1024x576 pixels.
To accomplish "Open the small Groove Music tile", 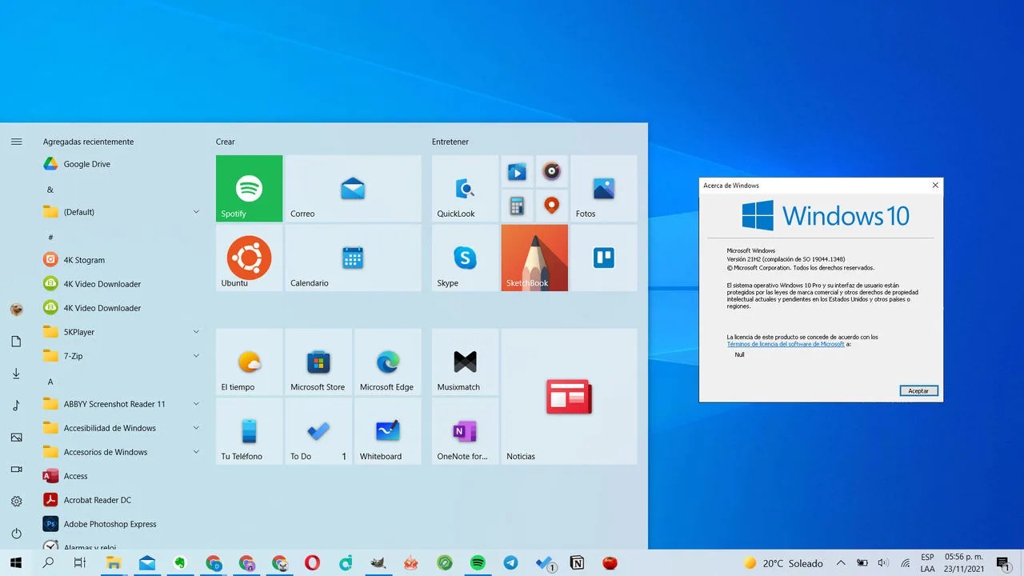I will point(551,171).
